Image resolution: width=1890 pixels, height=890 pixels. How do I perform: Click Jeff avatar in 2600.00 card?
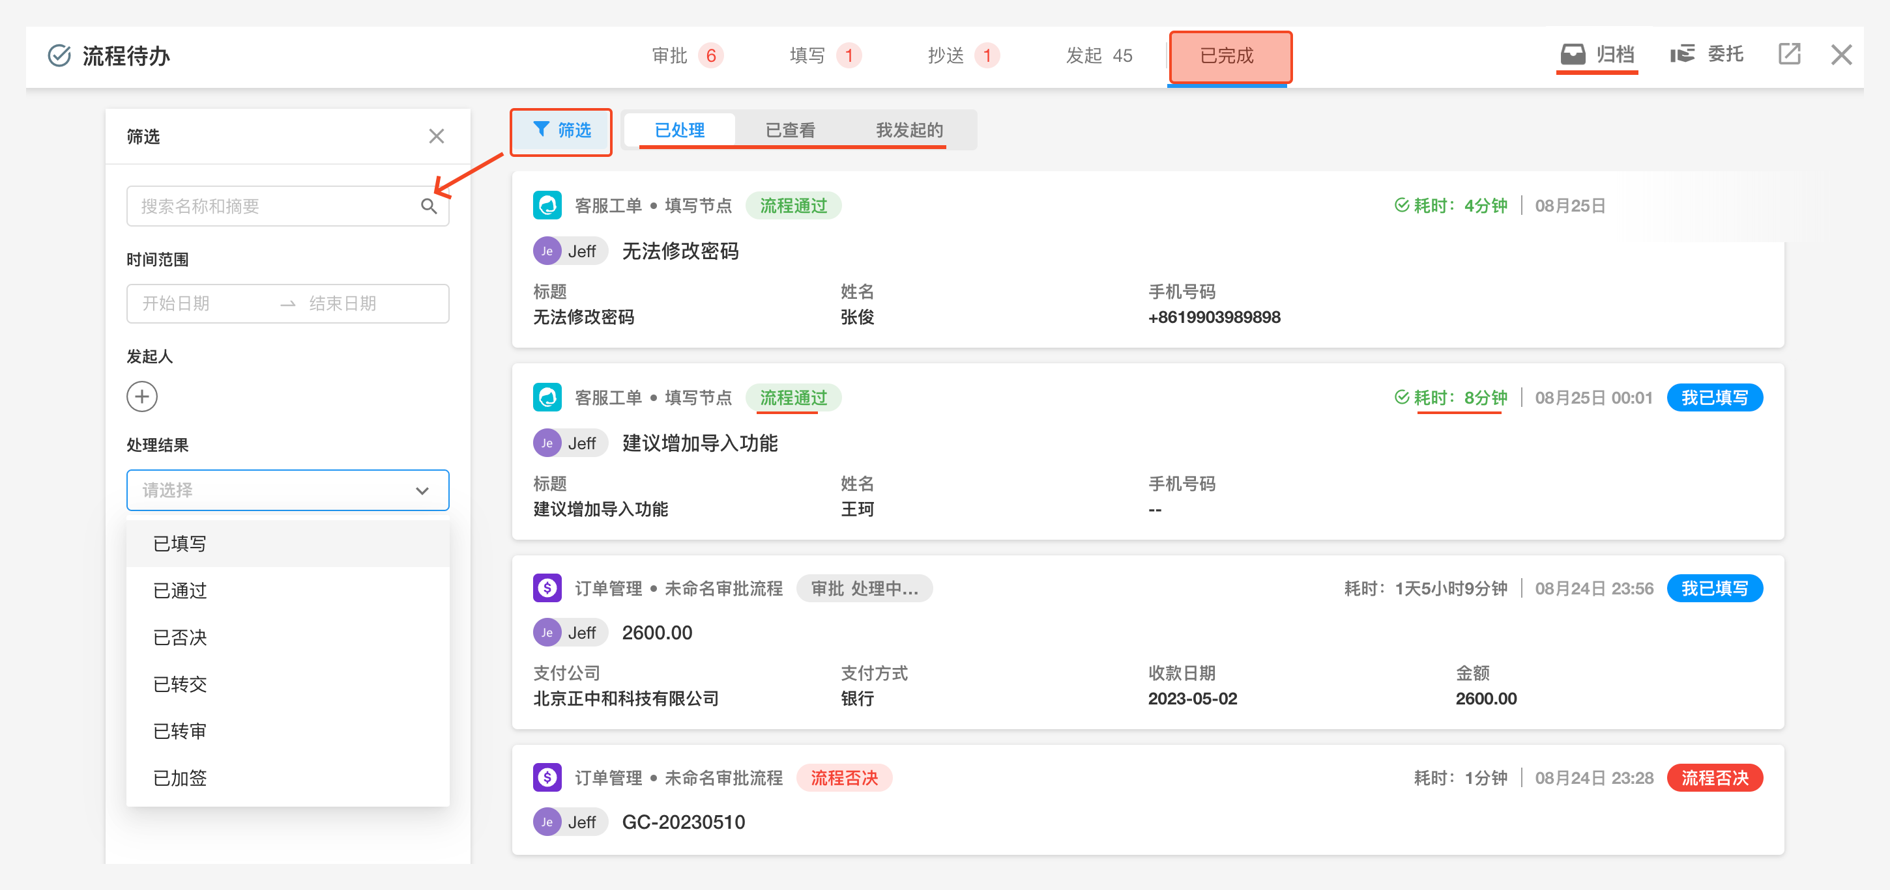coord(547,633)
